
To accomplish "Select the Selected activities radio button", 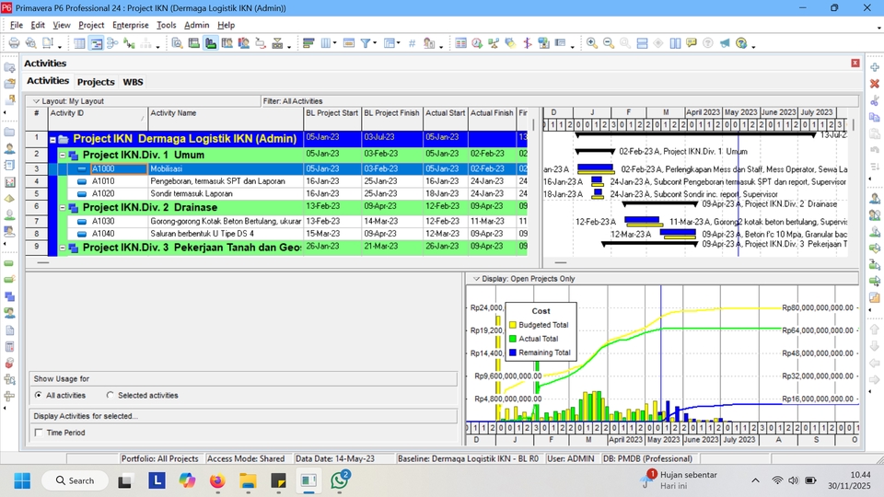I will click(110, 395).
